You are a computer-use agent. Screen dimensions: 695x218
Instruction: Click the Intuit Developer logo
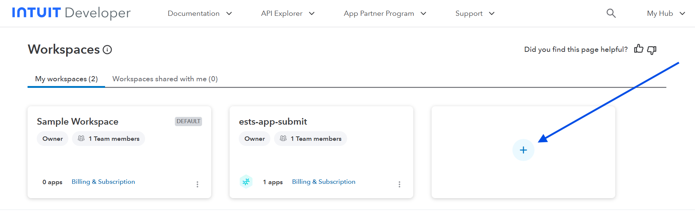71,13
